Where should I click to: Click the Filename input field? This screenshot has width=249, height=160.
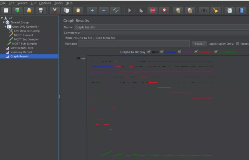[134, 44]
